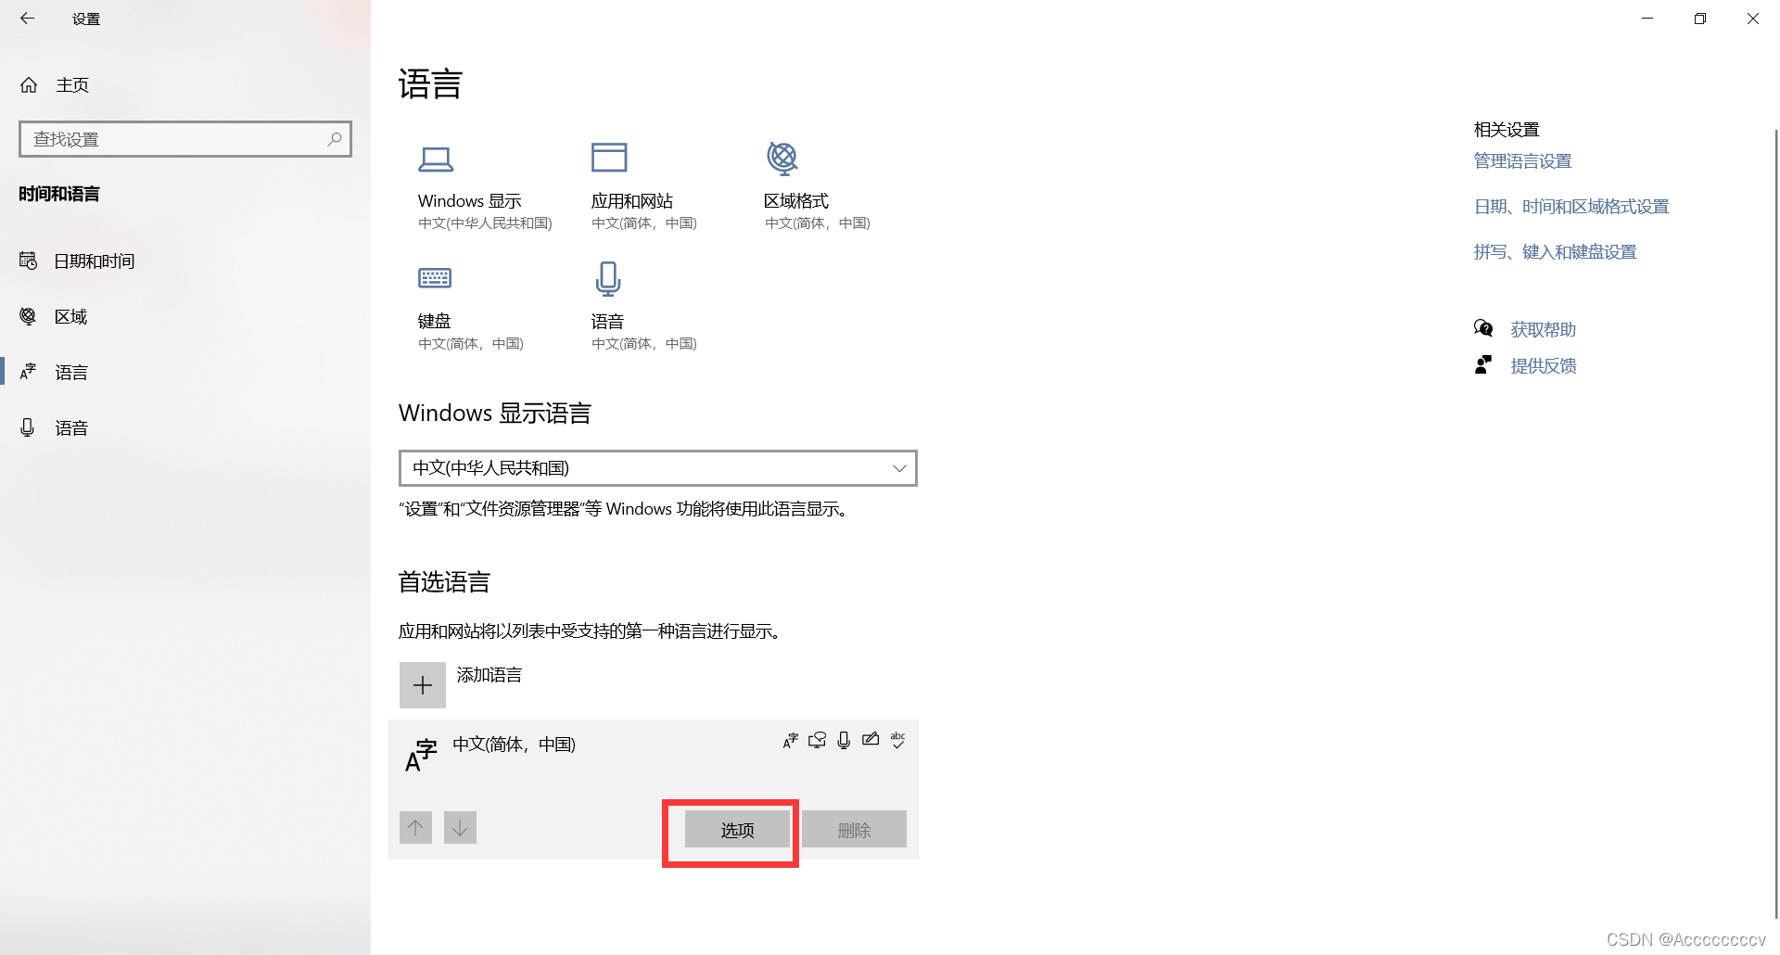The image size is (1780, 955).
Task: Click the text-to-speech feature icon
Action: click(x=817, y=740)
